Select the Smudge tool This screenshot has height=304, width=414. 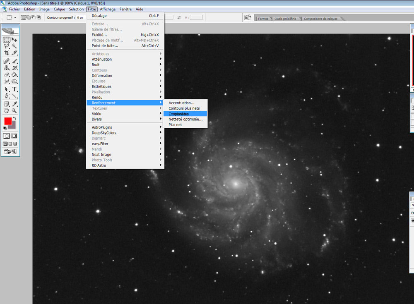coord(7,81)
